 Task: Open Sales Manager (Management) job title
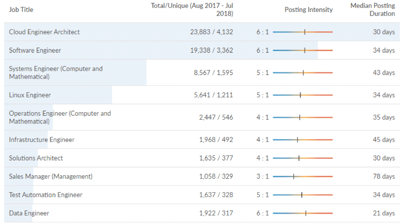tap(50, 177)
